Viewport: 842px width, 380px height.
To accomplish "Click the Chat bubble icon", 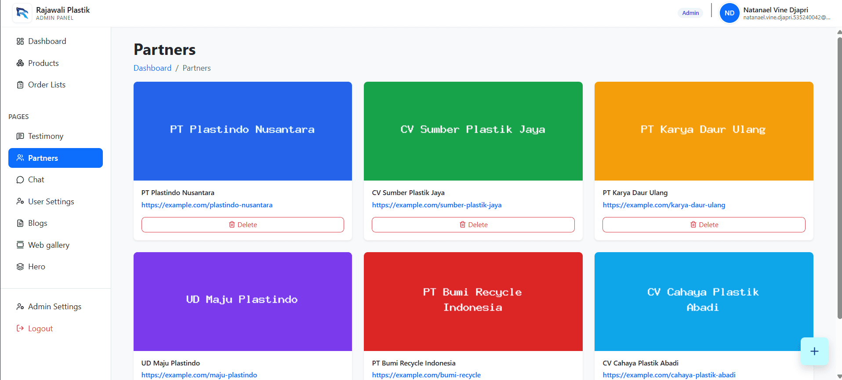I will (x=20, y=180).
